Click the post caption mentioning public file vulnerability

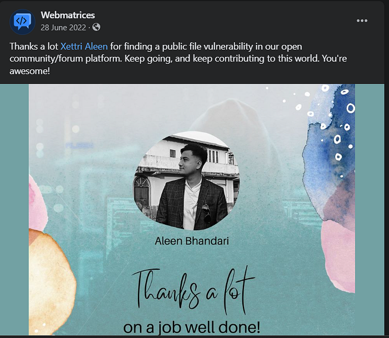[178, 58]
